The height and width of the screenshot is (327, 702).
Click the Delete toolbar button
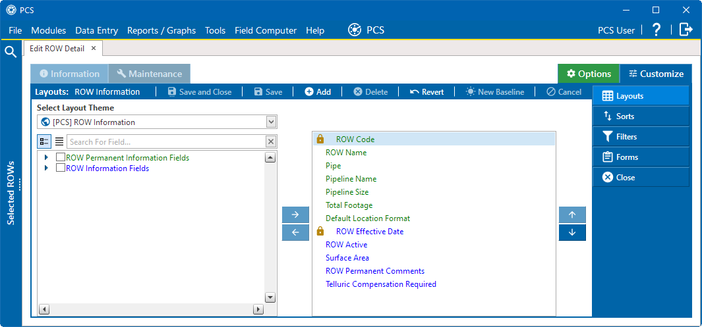(370, 92)
